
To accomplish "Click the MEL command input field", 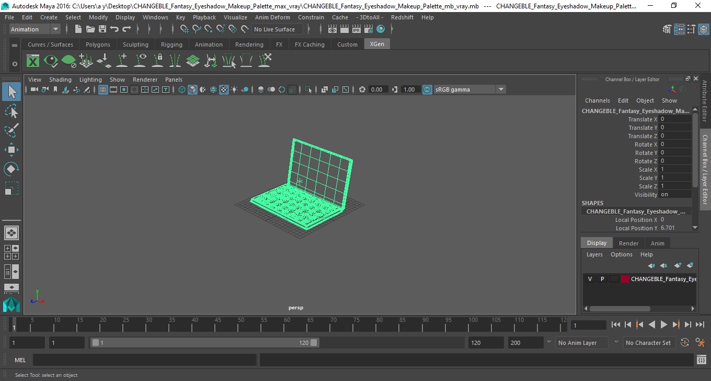I will (x=144, y=360).
